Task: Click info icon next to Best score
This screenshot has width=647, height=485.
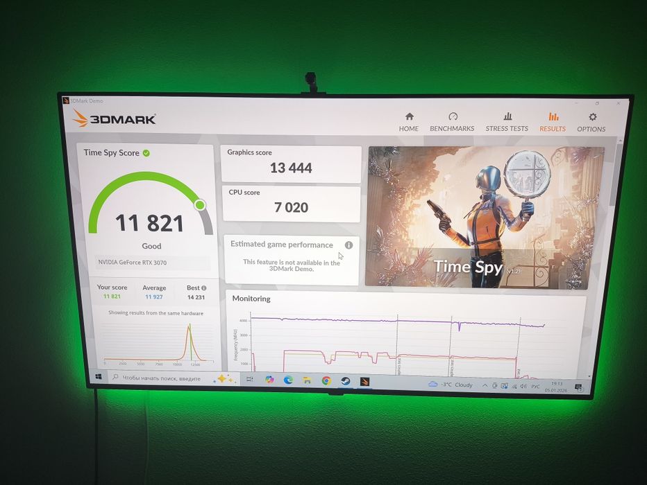Action: point(204,288)
